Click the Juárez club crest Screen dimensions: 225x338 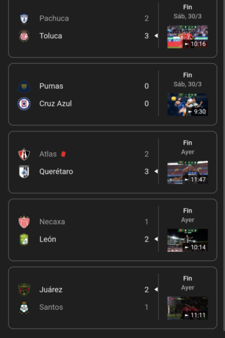click(x=24, y=290)
